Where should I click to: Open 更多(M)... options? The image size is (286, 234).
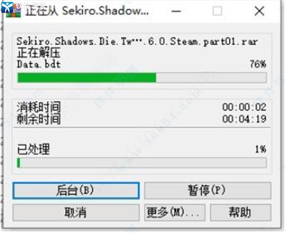[174, 213]
